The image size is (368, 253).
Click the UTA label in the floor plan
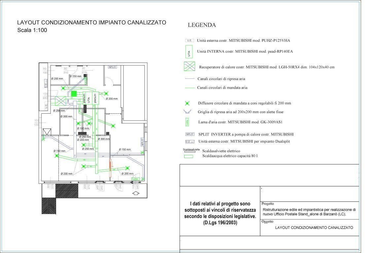point(88,100)
